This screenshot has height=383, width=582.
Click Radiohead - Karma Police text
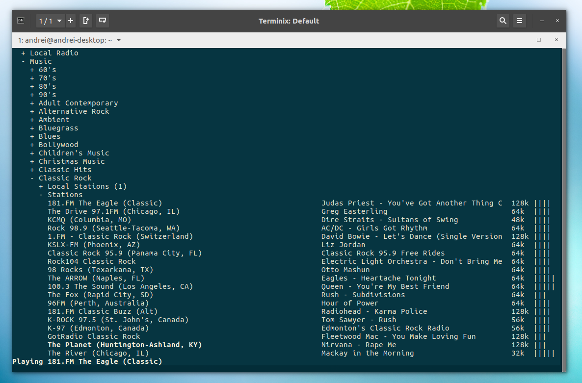[x=374, y=311]
